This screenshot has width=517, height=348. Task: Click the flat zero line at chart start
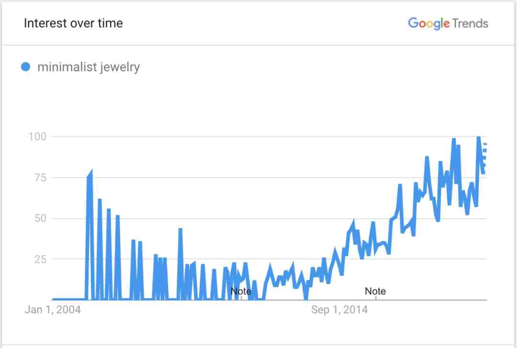[x=69, y=299]
